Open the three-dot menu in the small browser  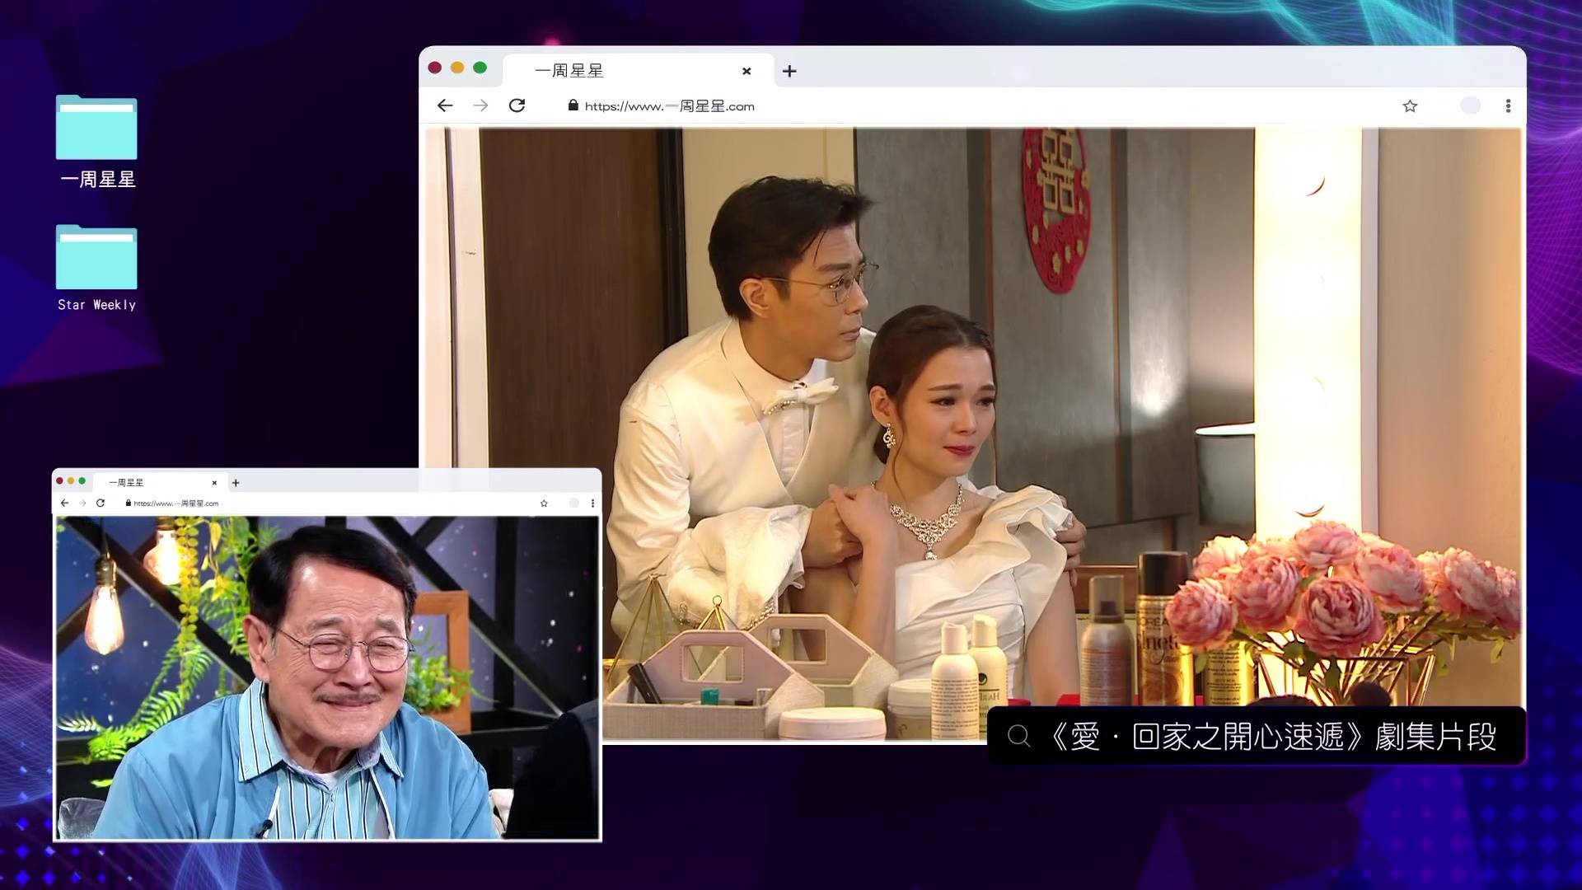[x=592, y=503]
